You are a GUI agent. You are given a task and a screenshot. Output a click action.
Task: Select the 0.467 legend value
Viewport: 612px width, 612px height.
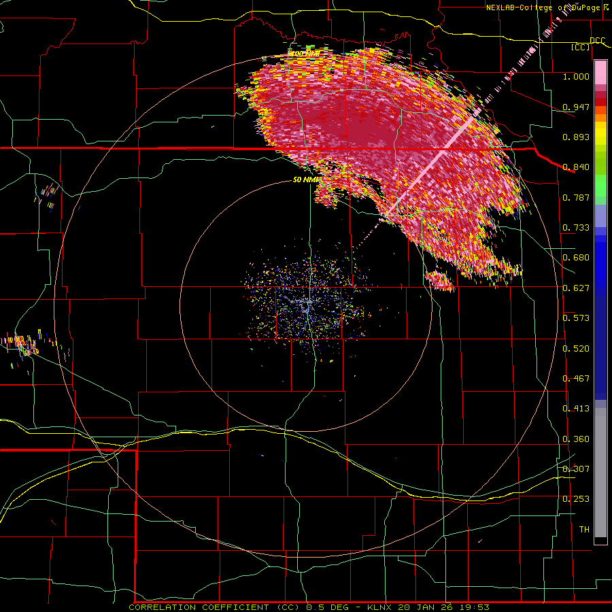(x=576, y=379)
